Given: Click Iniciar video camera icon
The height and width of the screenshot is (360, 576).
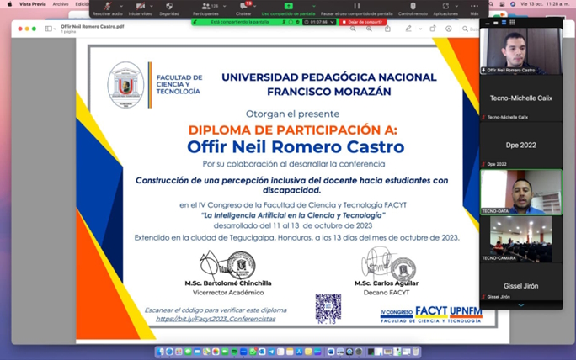Looking at the screenshot, I should [x=140, y=8].
